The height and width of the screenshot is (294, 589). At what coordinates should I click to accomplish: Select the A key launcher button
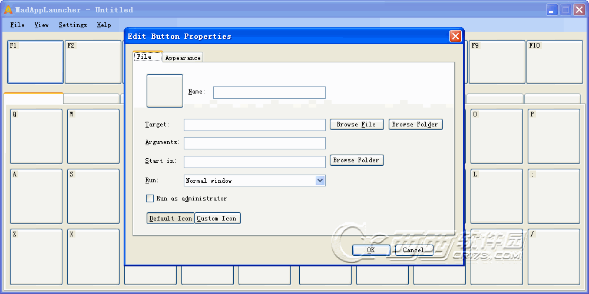36,196
